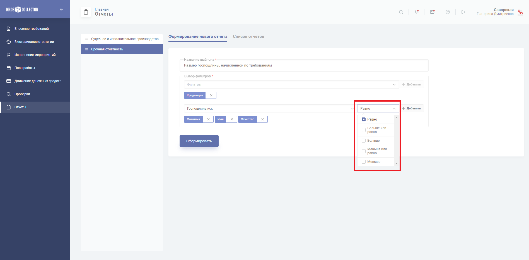Click Добавить next to Фильтры dropdown
Image resolution: width=529 pixels, height=260 pixels.
tap(412, 85)
